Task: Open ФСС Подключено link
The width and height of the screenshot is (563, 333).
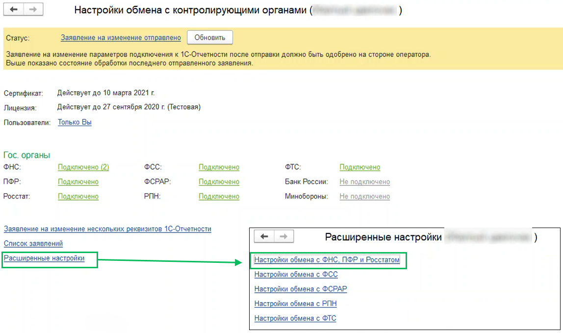Action: [219, 167]
